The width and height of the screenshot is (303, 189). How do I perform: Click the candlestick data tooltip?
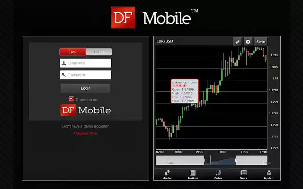coord(185,91)
